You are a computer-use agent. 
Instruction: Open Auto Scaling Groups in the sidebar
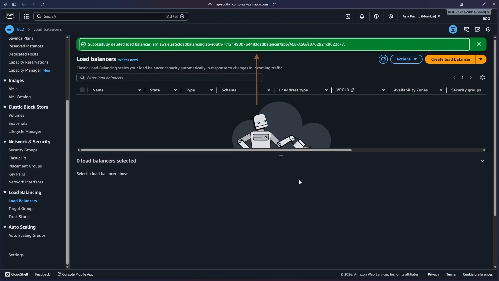(27, 235)
